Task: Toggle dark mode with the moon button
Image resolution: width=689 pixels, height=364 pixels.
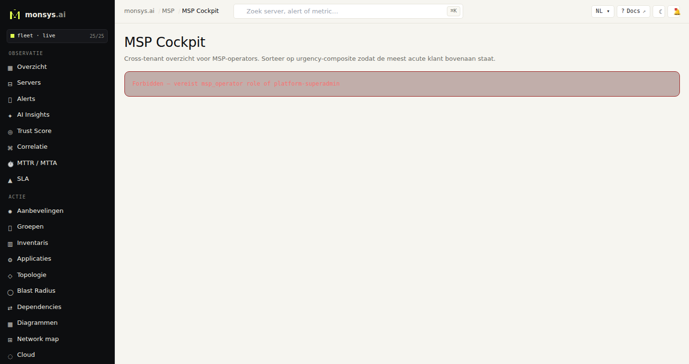Action: click(659, 11)
